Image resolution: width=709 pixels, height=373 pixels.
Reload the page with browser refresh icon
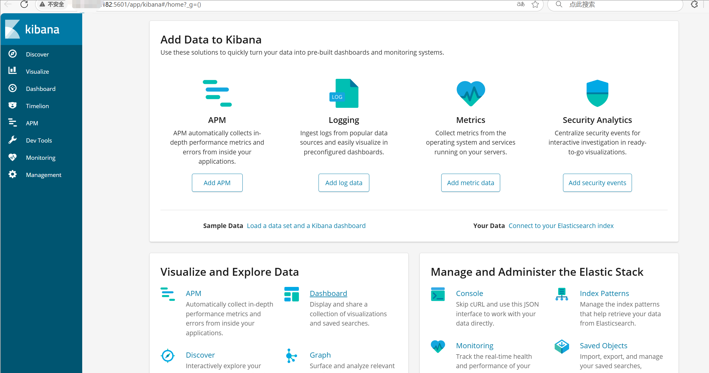[24, 4]
